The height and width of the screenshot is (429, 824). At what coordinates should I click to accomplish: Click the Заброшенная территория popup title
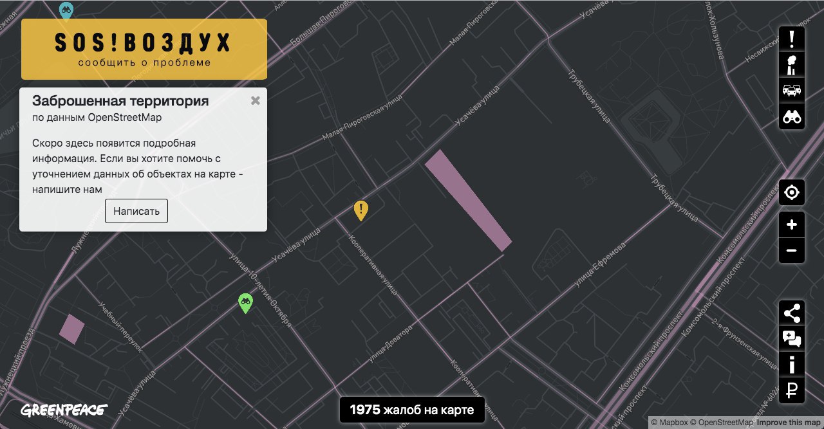click(120, 101)
